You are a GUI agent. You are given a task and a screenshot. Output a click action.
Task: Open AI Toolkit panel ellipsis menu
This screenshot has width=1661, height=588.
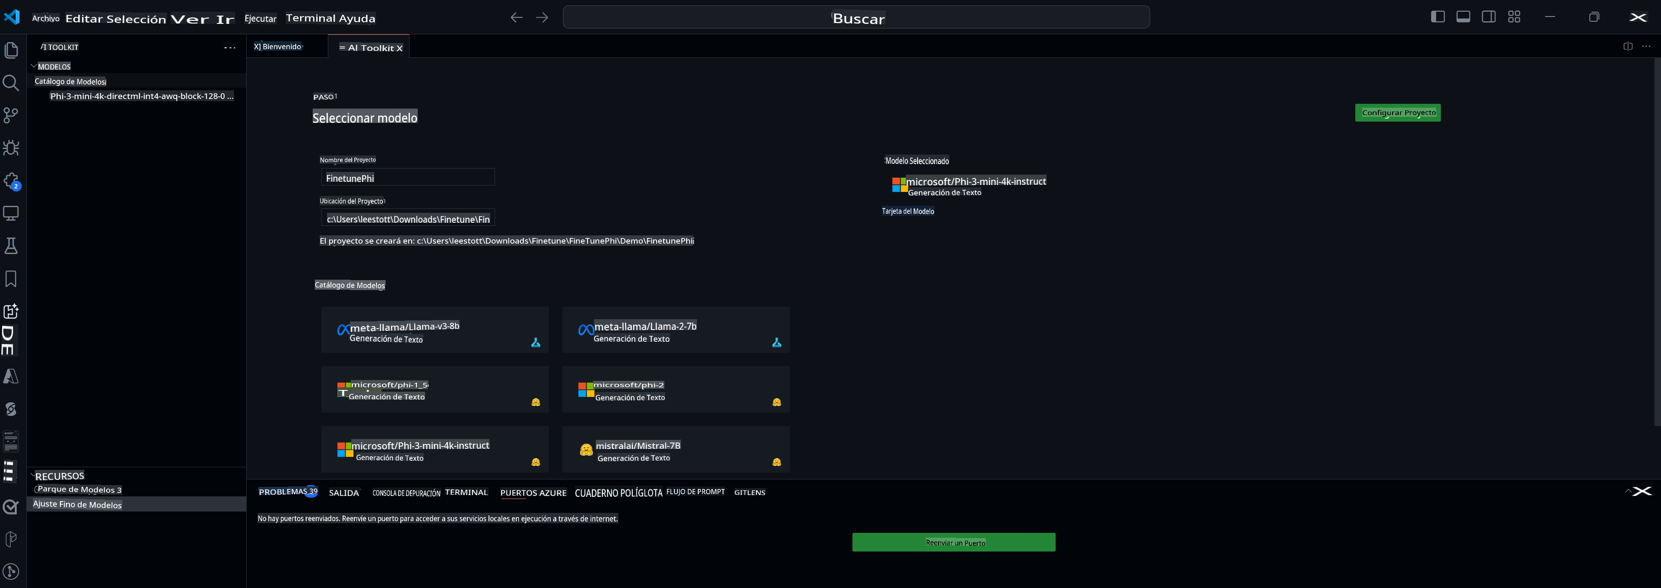tap(230, 47)
